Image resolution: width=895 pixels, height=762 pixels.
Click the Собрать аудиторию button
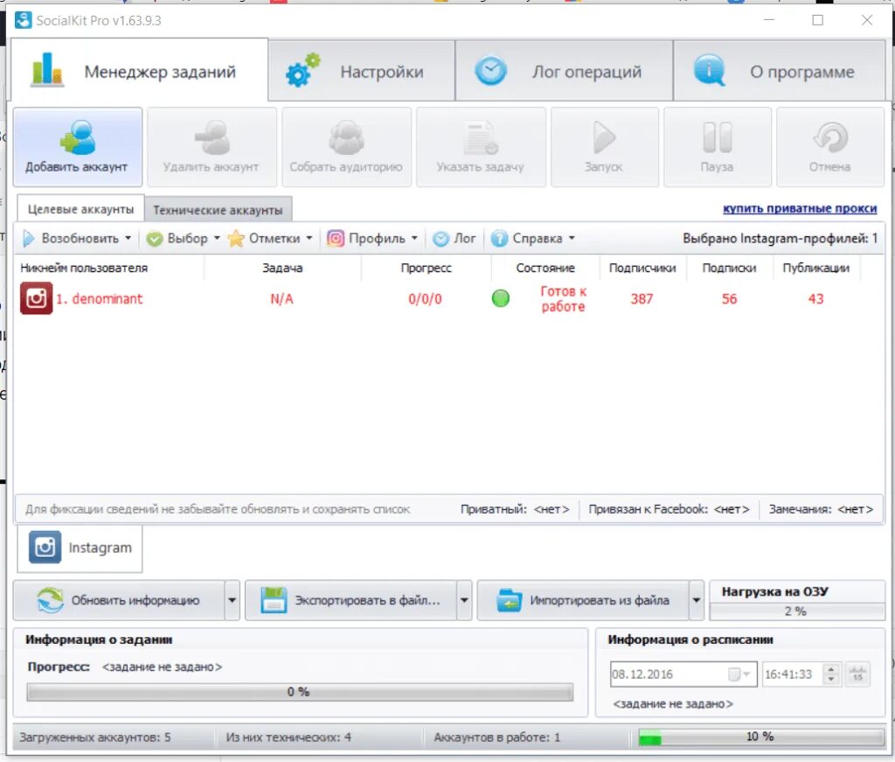[346, 147]
